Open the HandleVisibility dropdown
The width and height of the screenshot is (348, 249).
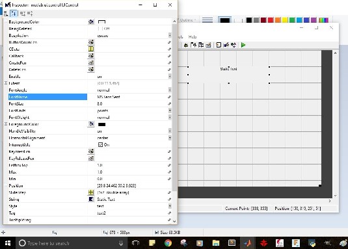tap(170, 131)
